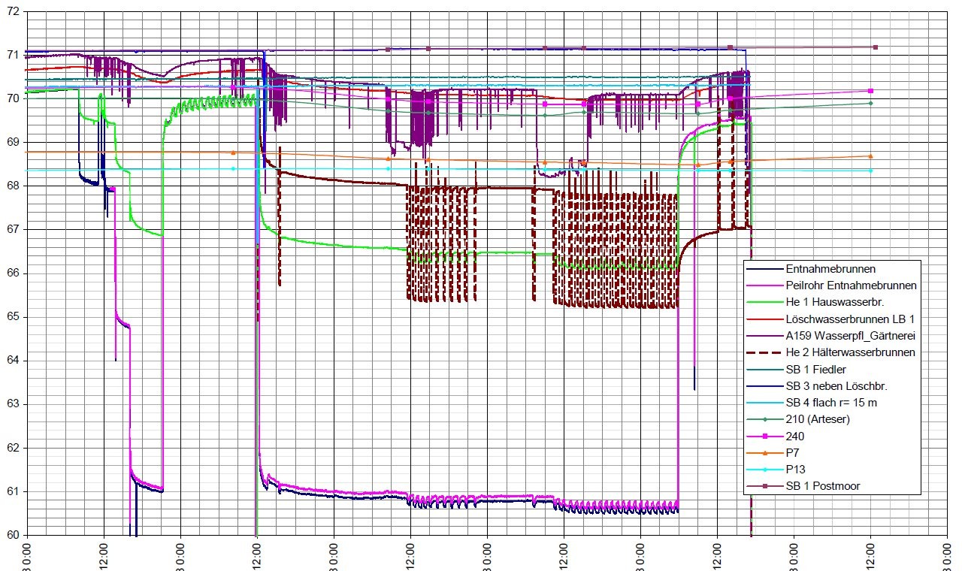Image resolution: width=962 pixels, height=571 pixels.
Task: Select Peilrohr Entnahmebrunnen in the legend
Action: (851, 285)
